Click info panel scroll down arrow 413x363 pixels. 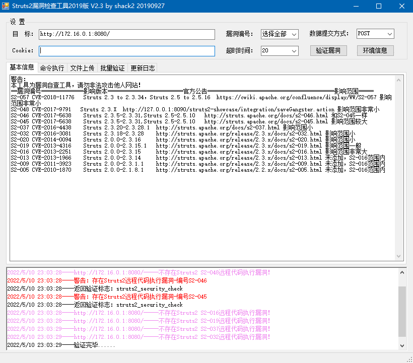[x=398, y=256]
